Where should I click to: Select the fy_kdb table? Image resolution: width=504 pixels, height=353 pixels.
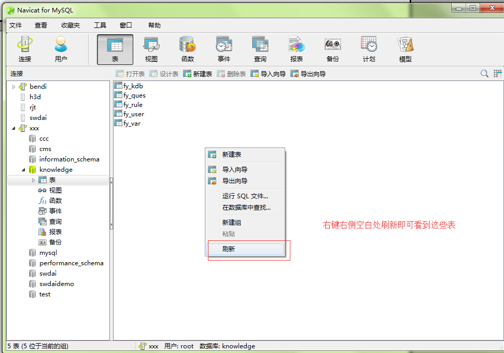pos(129,86)
